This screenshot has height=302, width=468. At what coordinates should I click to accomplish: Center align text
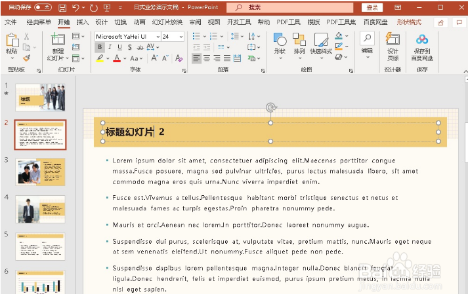[x=207, y=58]
